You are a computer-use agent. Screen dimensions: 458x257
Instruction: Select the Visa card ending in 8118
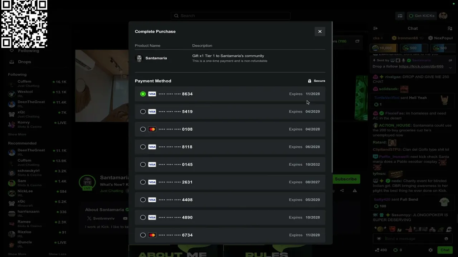230,147
